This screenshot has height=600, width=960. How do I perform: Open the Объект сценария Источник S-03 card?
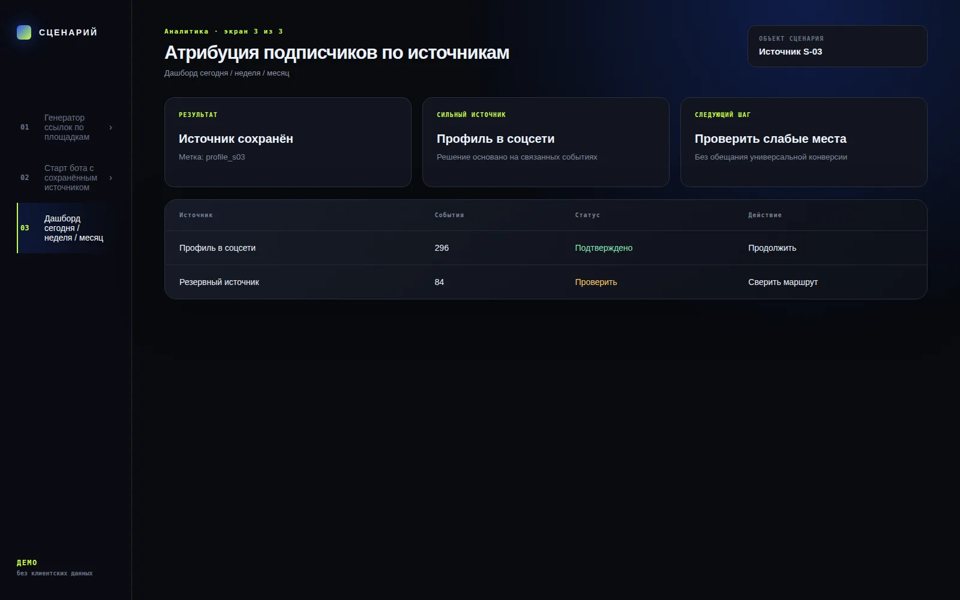click(x=837, y=46)
